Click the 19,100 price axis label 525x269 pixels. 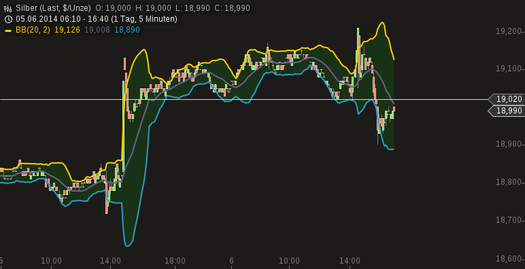509,69
